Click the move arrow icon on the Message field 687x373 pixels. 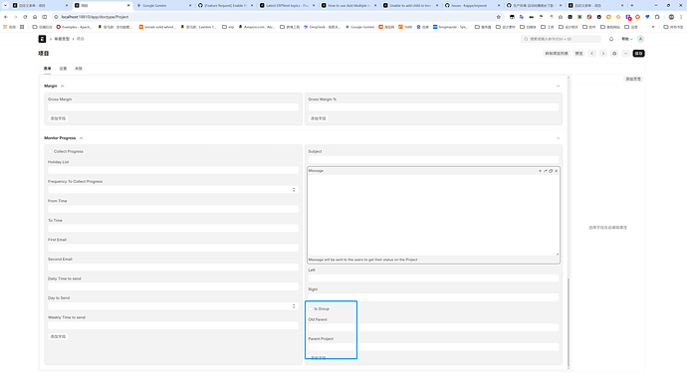546,171
